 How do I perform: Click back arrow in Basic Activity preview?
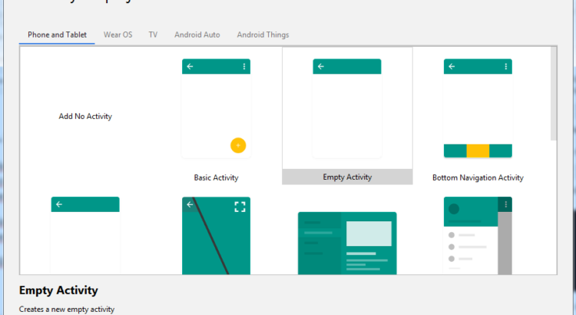190,67
